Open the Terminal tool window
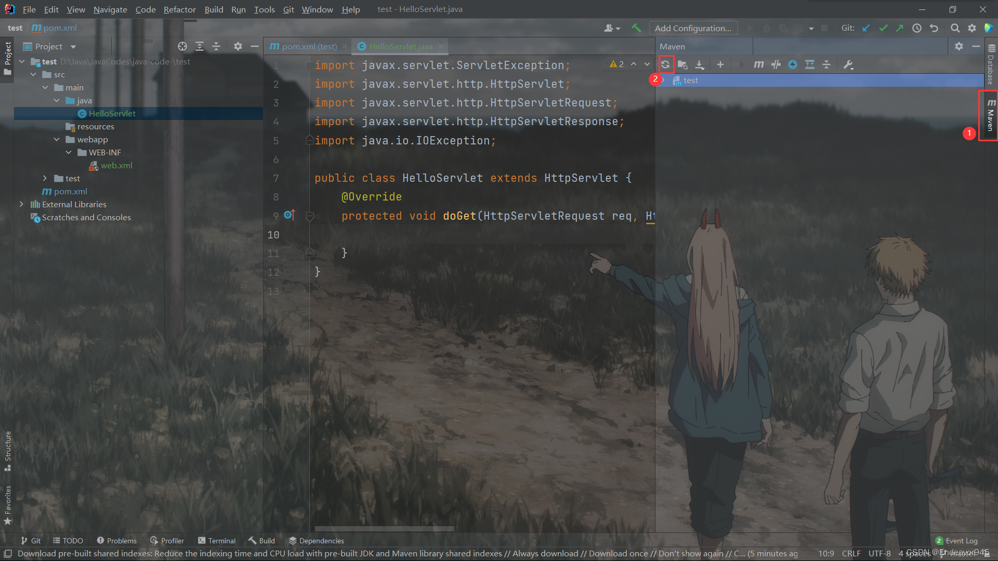 tap(217, 541)
